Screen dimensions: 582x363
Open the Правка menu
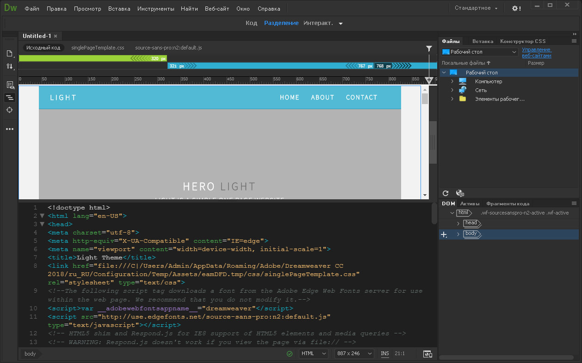coord(56,9)
